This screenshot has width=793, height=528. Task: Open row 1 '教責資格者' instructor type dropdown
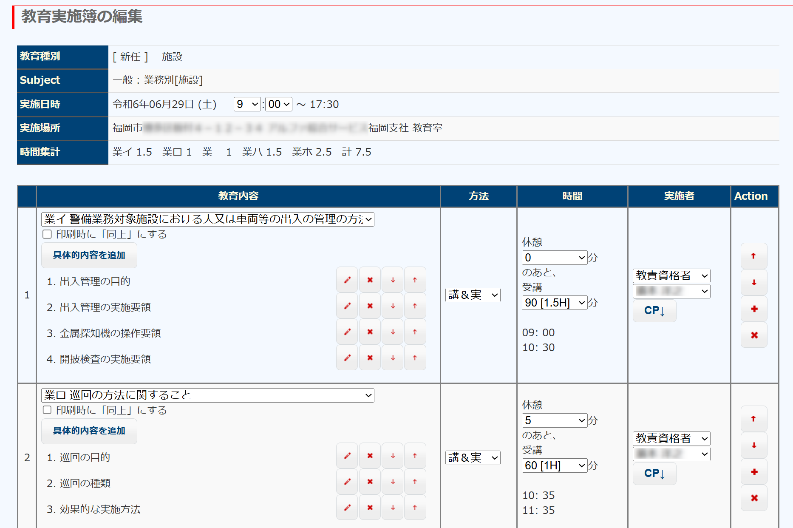pyautogui.click(x=671, y=275)
